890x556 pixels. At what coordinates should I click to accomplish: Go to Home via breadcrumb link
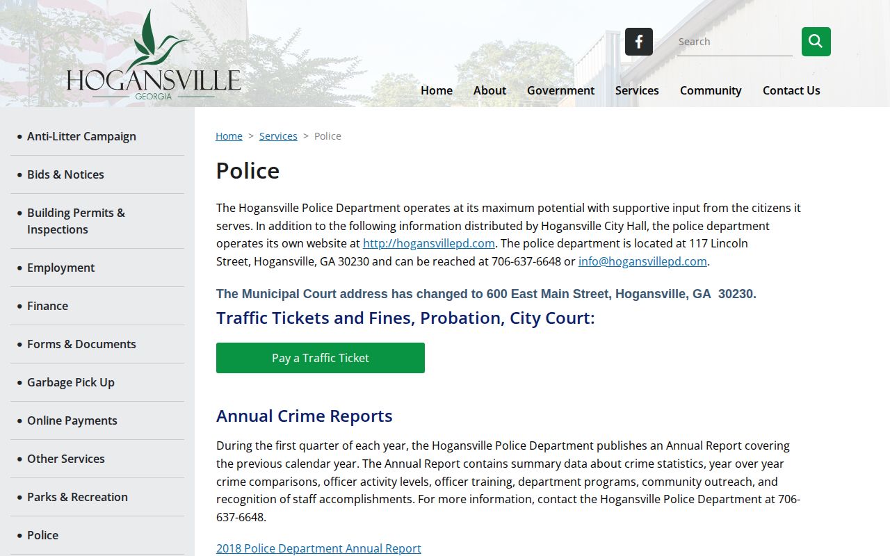pos(229,136)
